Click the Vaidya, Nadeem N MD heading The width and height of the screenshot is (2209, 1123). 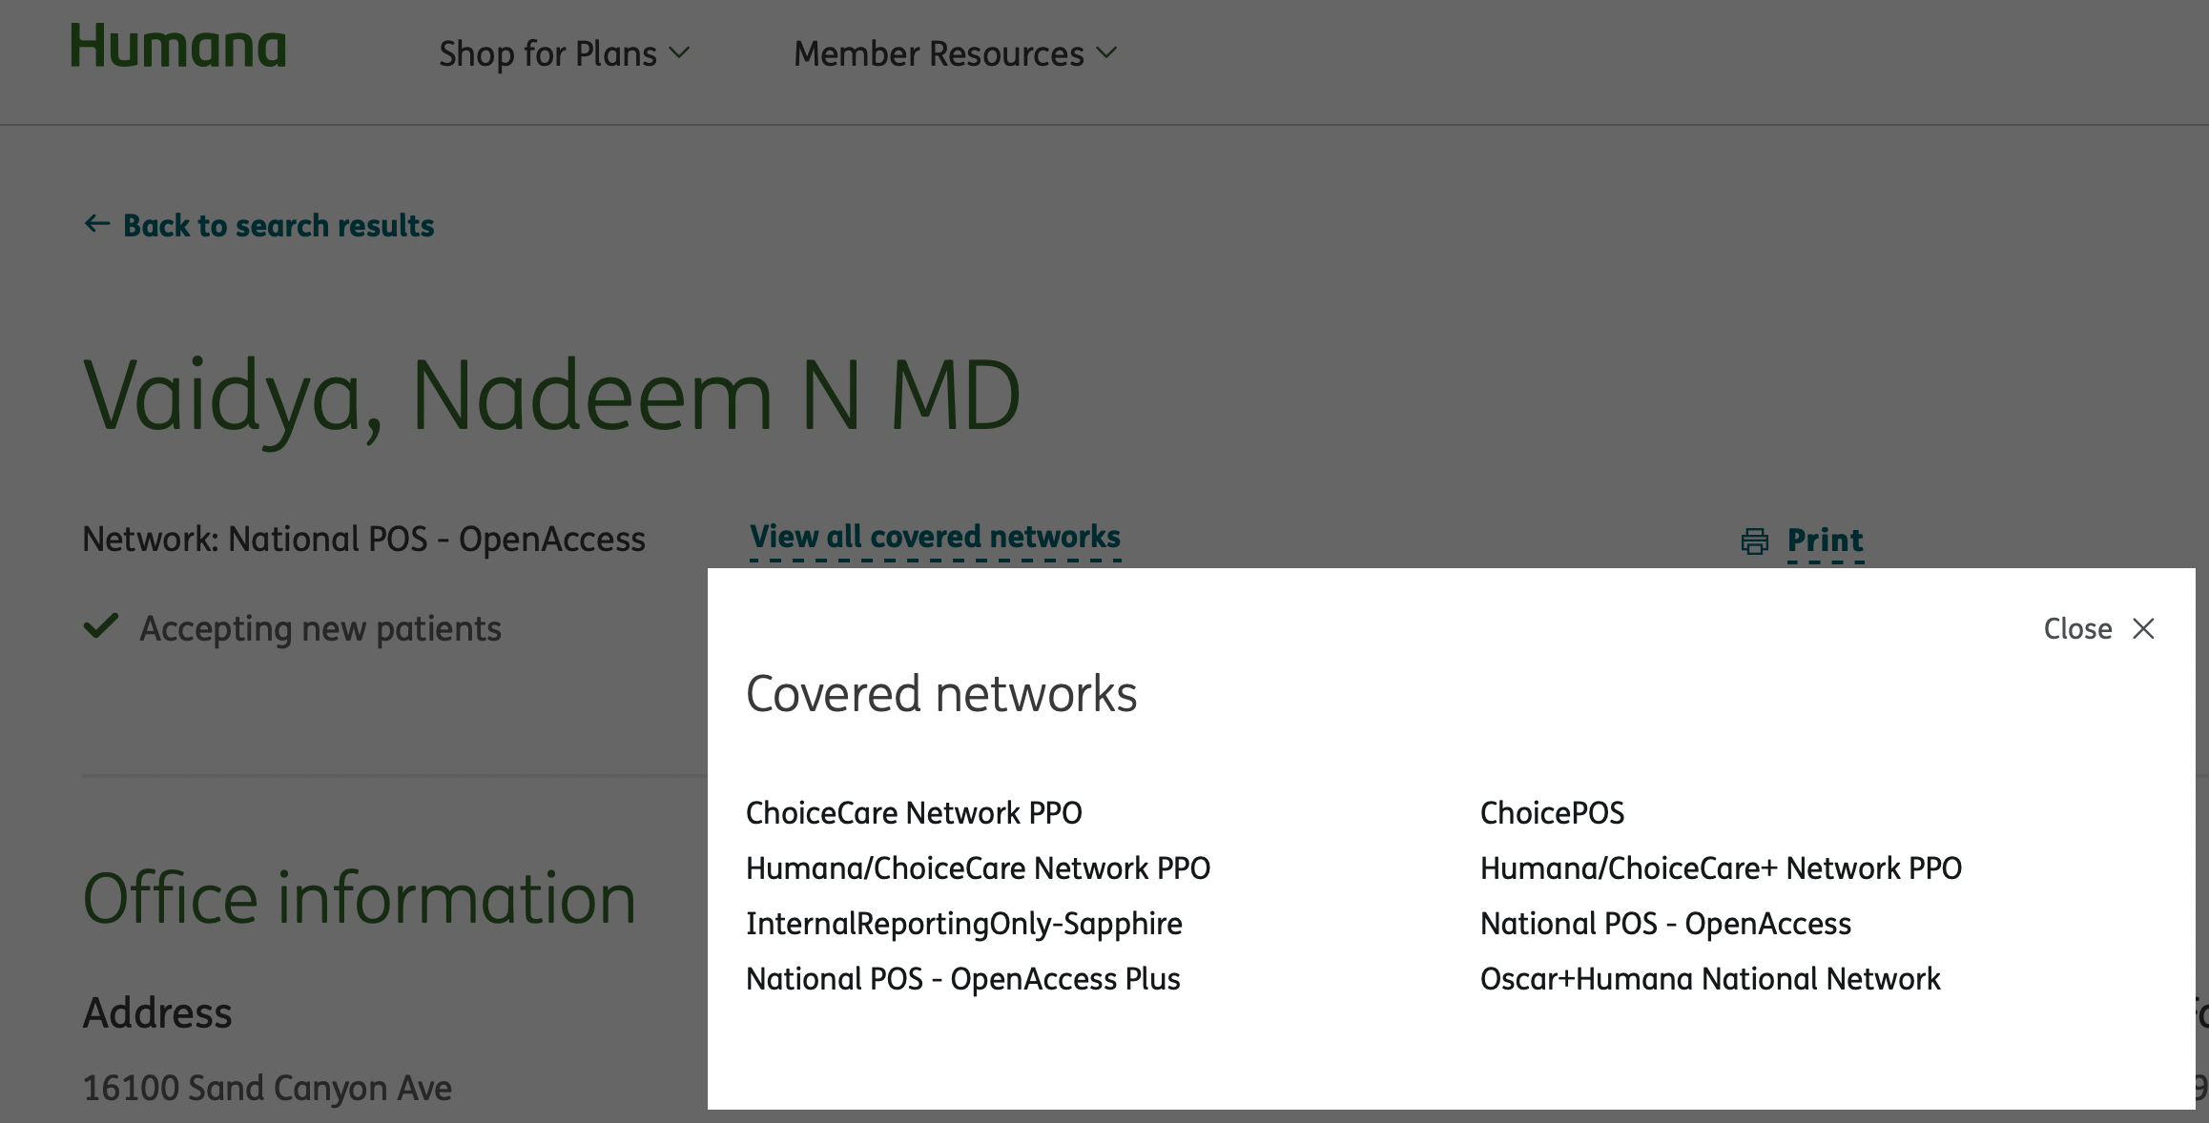coord(552,395)
